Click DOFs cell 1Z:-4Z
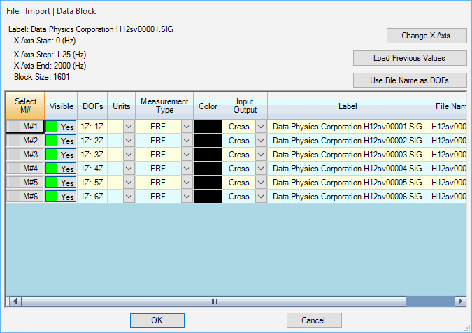 tap(92, 169)
